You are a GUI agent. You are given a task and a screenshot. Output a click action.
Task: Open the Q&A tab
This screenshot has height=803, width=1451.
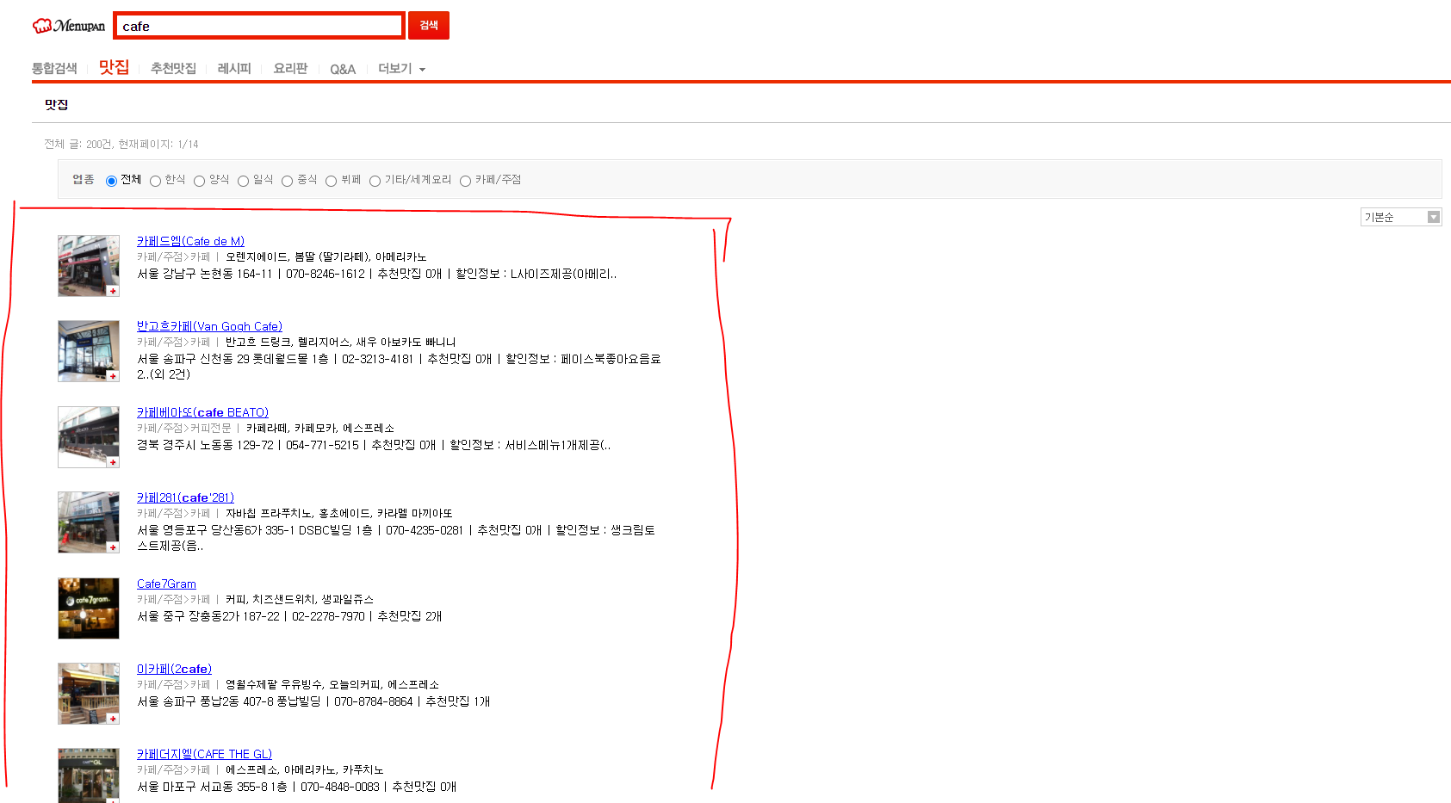[343, 69]
